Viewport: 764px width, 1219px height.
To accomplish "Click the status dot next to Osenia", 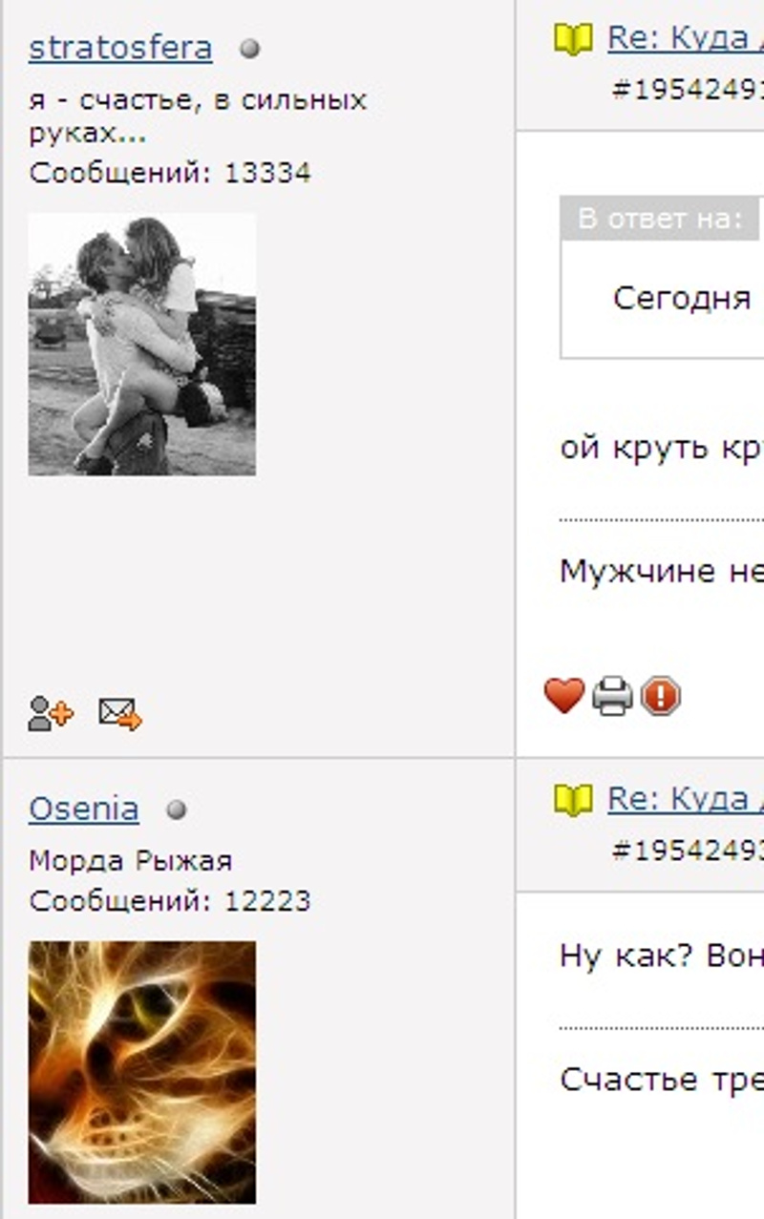I will pos(176,810).
